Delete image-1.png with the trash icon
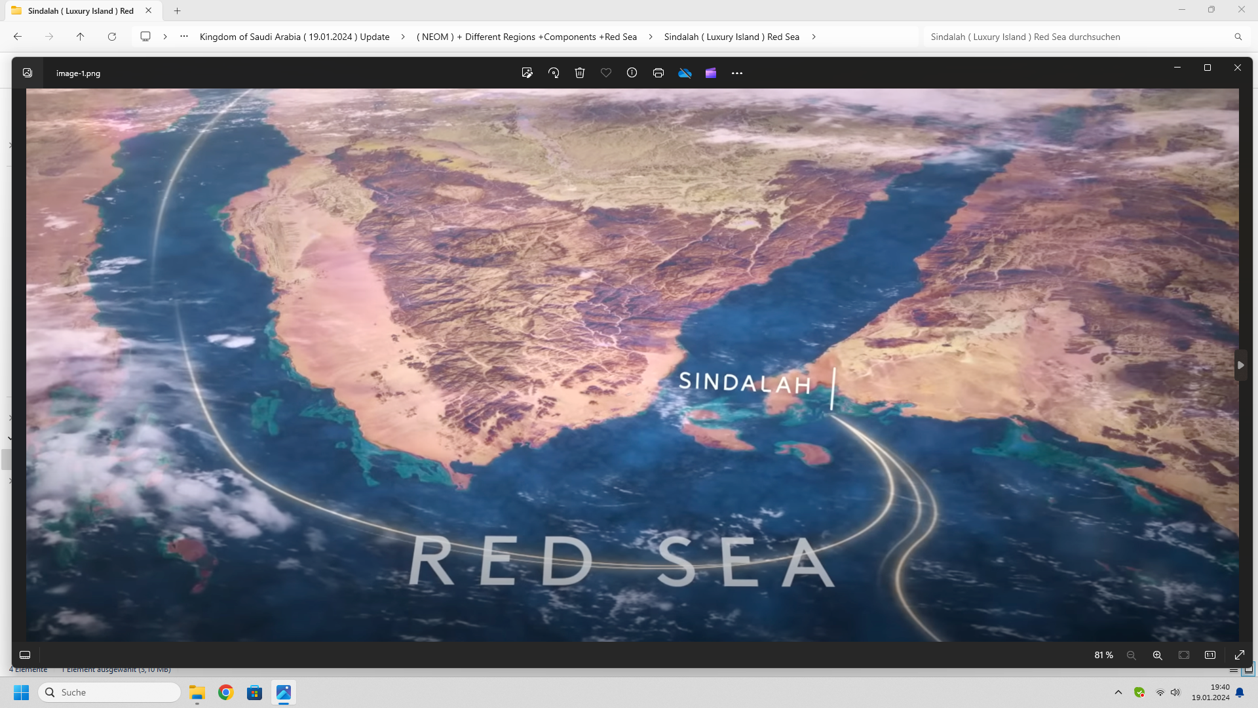The height and width of the screenshot is (708, 1258). [x=580, y=73]
